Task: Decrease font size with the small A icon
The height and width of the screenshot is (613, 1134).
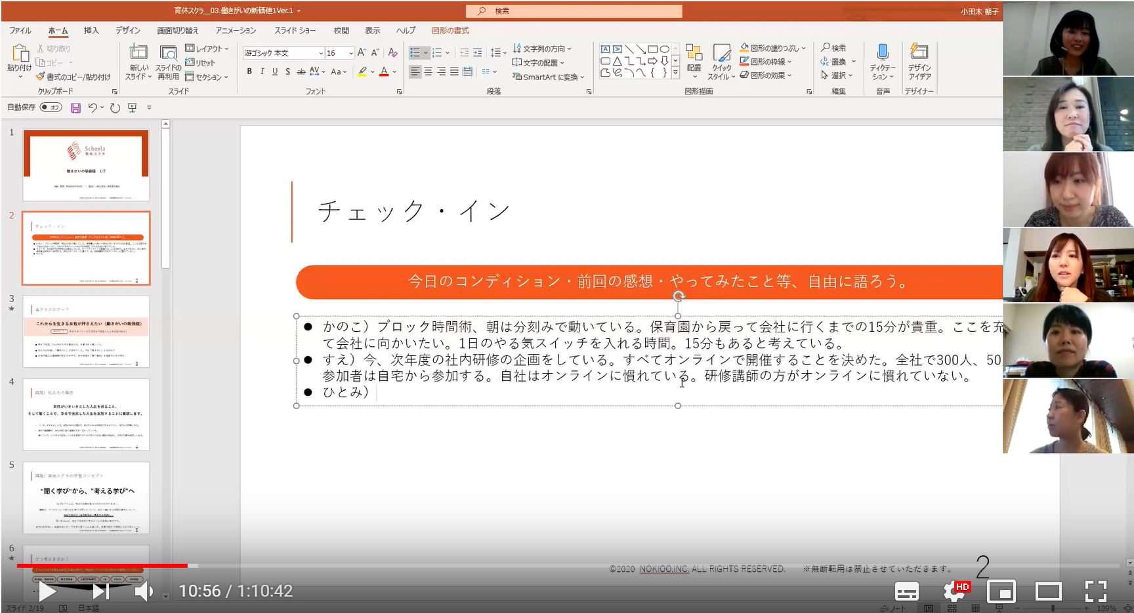Action: [375, 52]
